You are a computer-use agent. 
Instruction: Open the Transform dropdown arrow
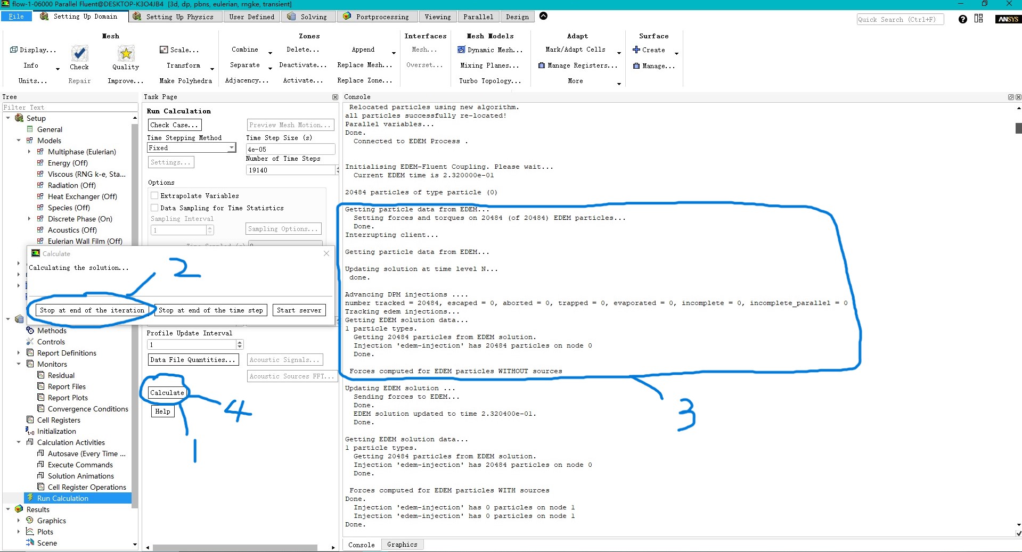(212, 69)
